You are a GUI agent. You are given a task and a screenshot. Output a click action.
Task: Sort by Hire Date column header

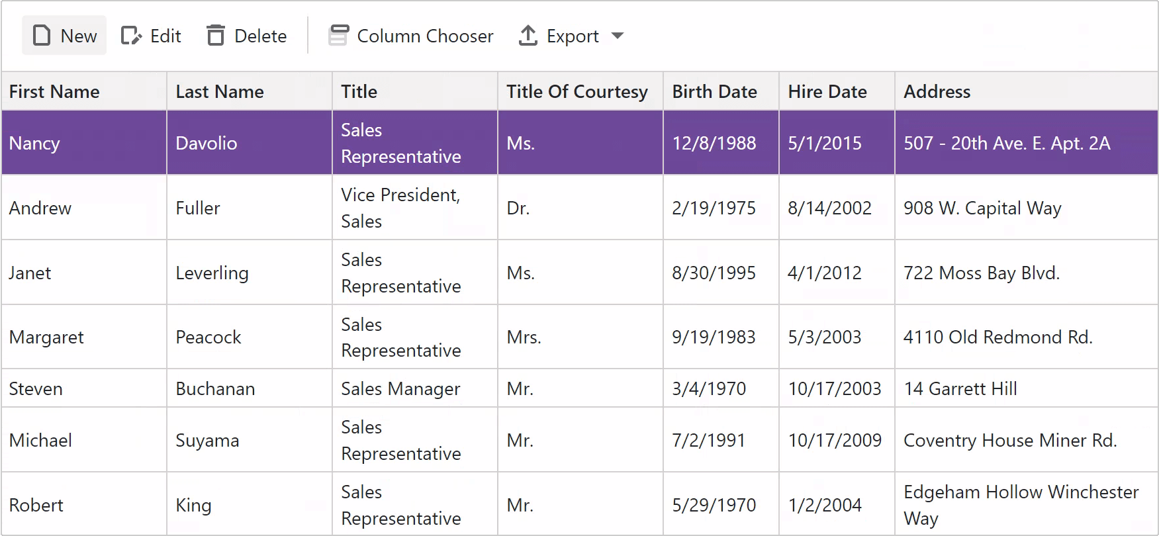[x=827, y=91]
